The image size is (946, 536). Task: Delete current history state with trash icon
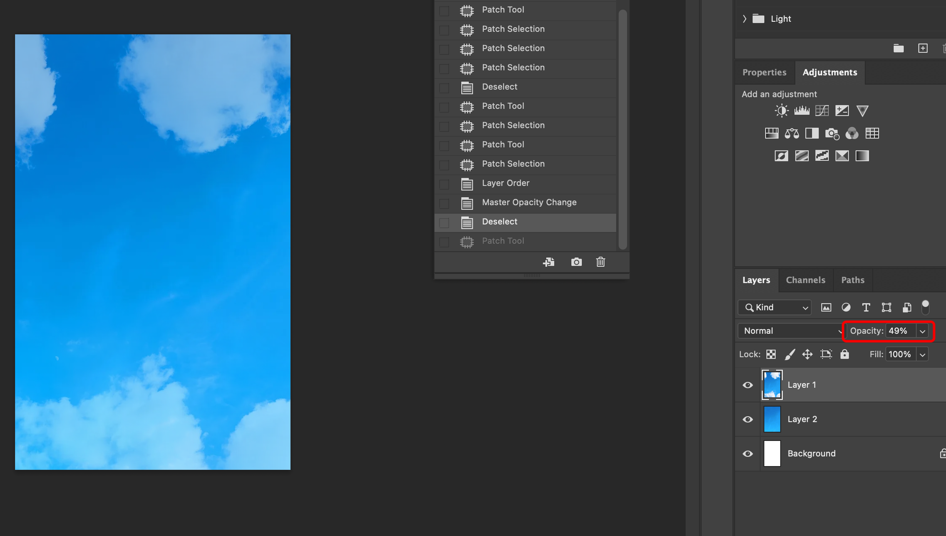click(x=601, y=262)
